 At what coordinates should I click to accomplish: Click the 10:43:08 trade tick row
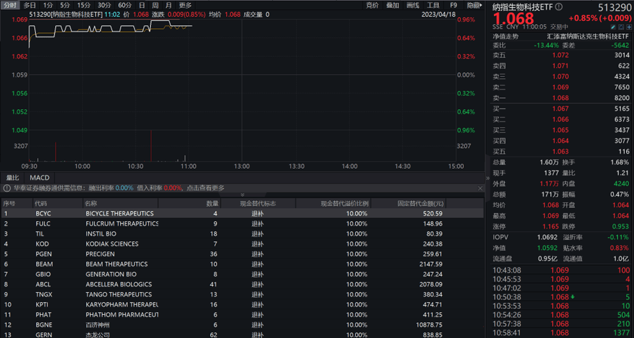(x=561, y=270)
